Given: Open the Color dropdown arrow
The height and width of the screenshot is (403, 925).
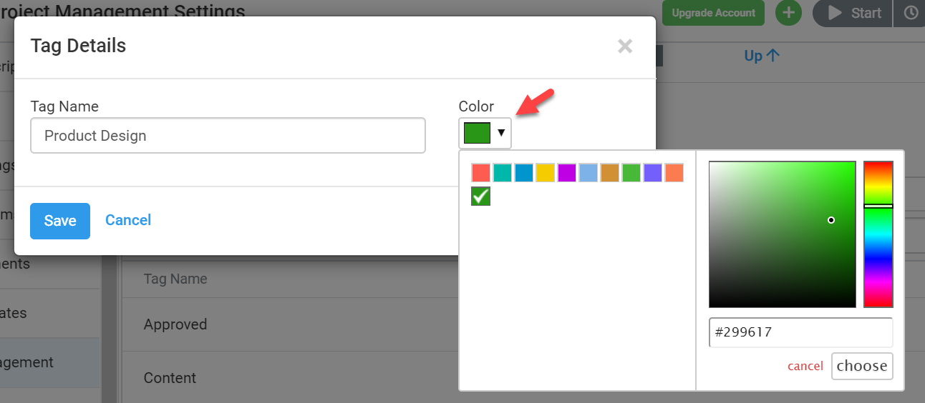Looking at the screenshot, I should [501, 133].
